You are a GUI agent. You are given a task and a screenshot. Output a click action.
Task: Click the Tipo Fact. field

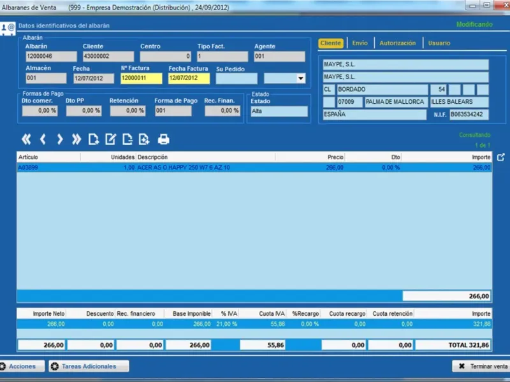click(x=222, y=56)
